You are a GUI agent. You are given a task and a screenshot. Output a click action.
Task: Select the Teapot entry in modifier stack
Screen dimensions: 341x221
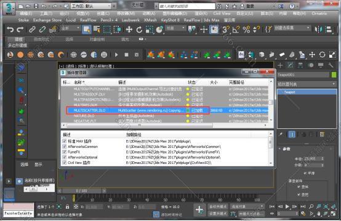307,92
